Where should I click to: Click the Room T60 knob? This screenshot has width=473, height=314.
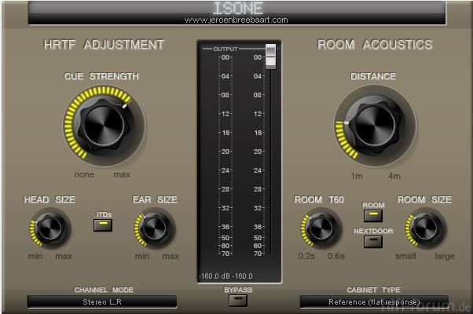click(320, 228)
